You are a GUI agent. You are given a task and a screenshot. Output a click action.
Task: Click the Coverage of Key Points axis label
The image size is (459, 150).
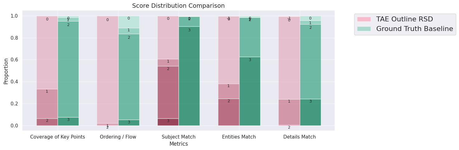tap(58, 137)
